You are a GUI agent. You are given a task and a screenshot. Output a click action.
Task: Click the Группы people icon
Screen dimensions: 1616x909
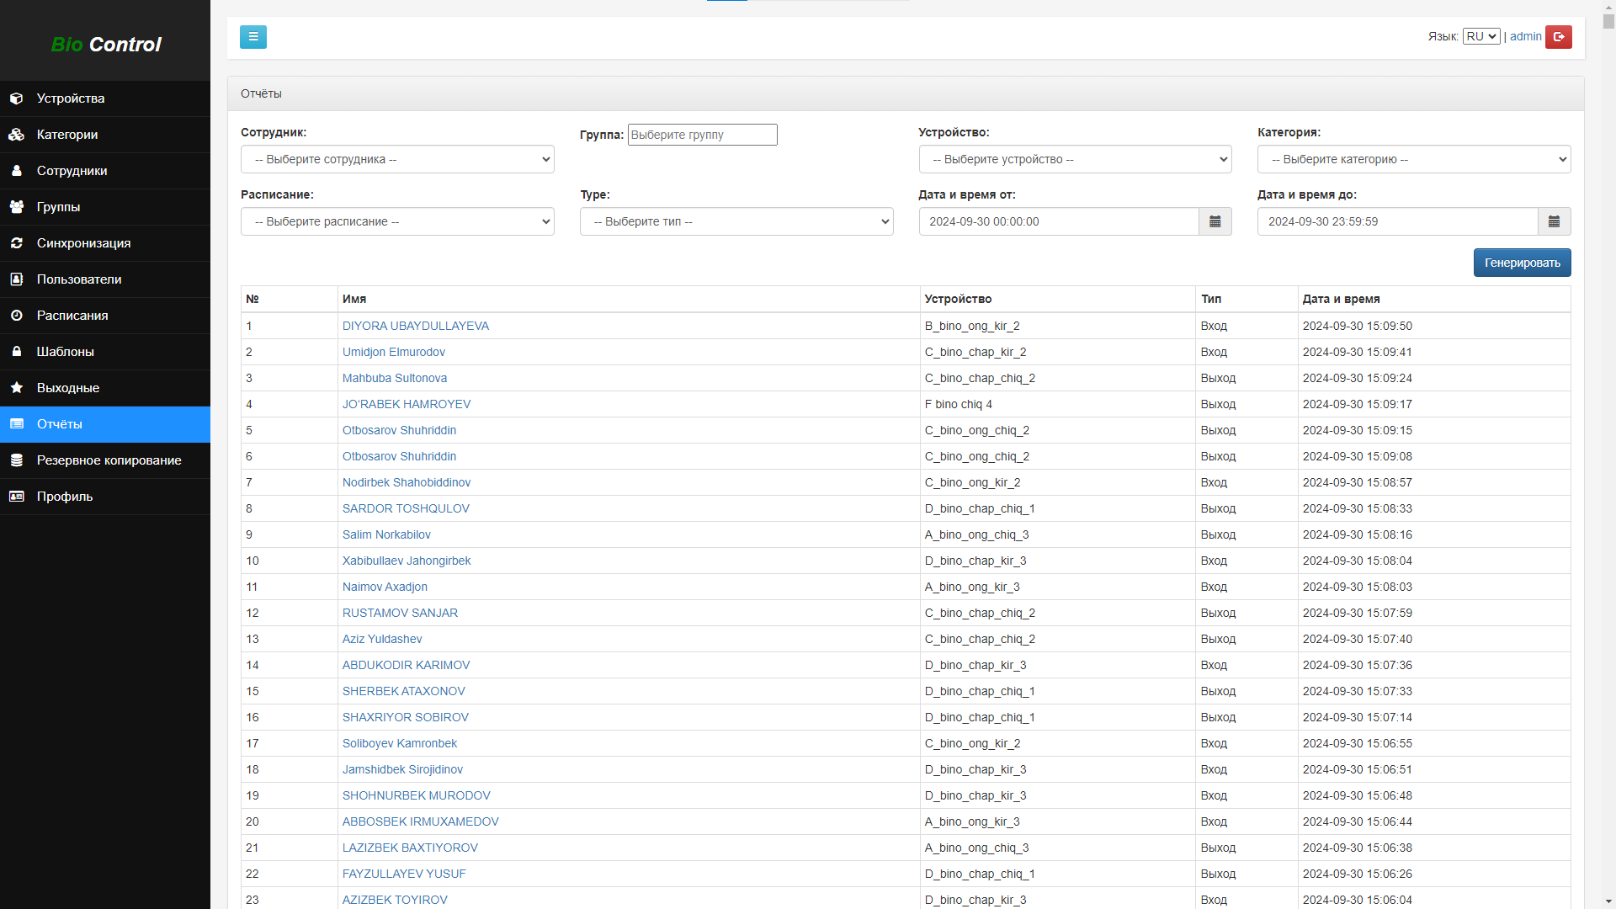[16, 207]
